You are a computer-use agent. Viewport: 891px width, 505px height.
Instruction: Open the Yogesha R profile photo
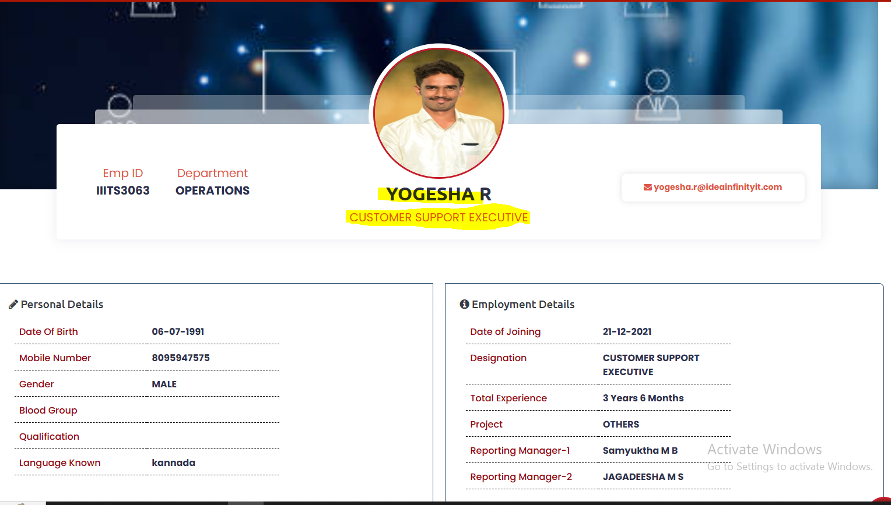tap(439, 113)
